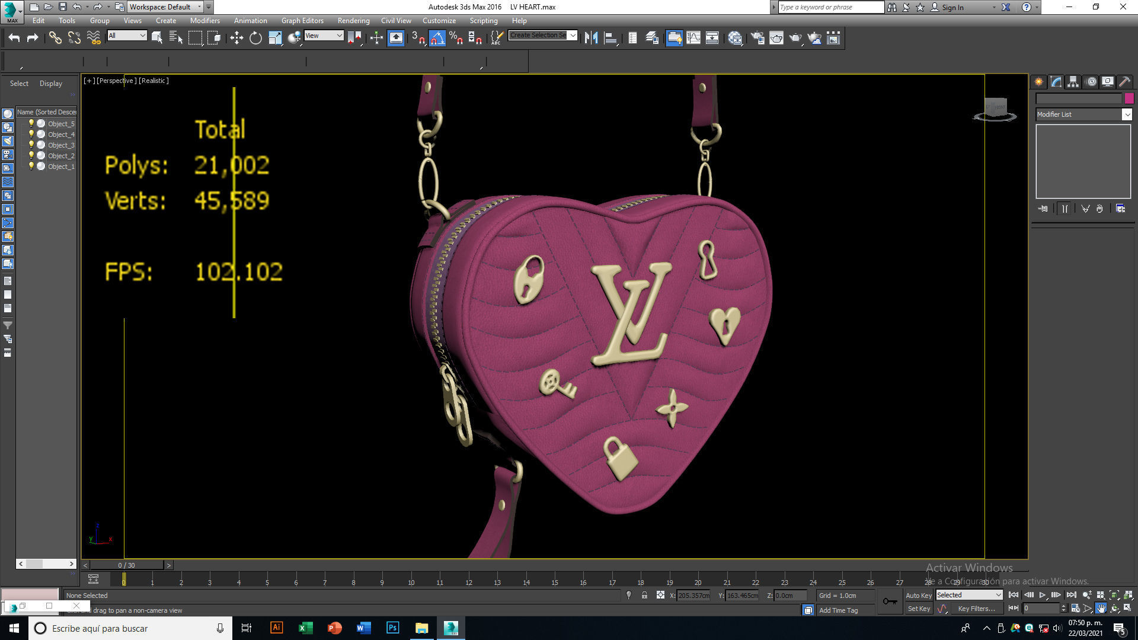Image resolution: width=1138 pixels, height=640 pixels.
Task: Click Add Time Tag
Action: (x=838, y=610)
